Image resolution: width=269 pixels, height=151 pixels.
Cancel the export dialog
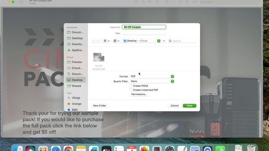(x=174, y=106)
